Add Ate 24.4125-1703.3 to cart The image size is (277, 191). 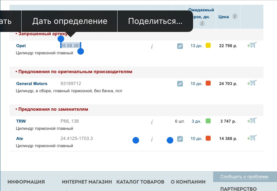coord(252,138)
